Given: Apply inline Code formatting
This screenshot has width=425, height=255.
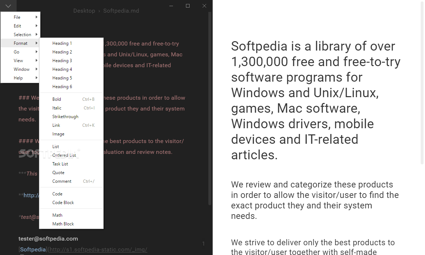Looking at the screenshot, I should tap(71, 194).
